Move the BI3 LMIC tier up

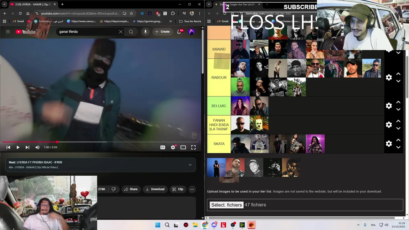click(x=398, y=102)
